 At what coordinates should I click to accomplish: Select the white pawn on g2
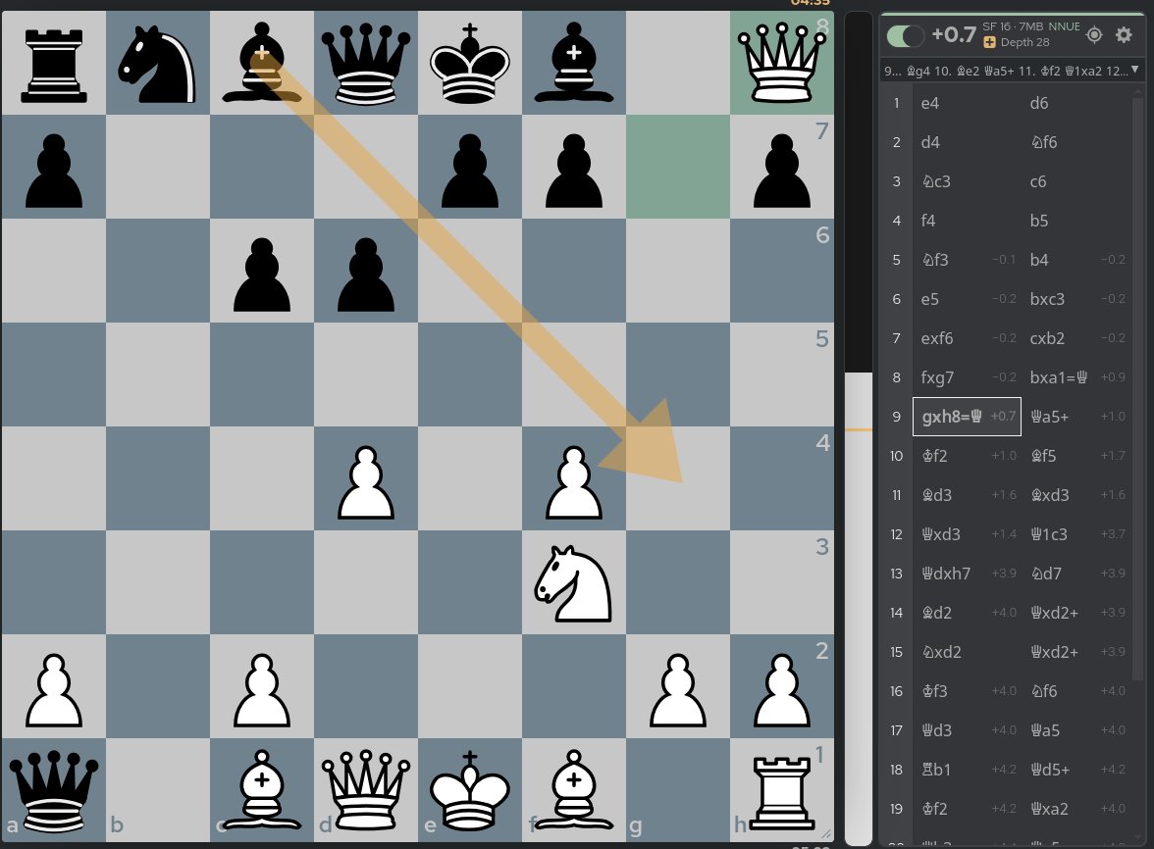[x=677, y=691]
